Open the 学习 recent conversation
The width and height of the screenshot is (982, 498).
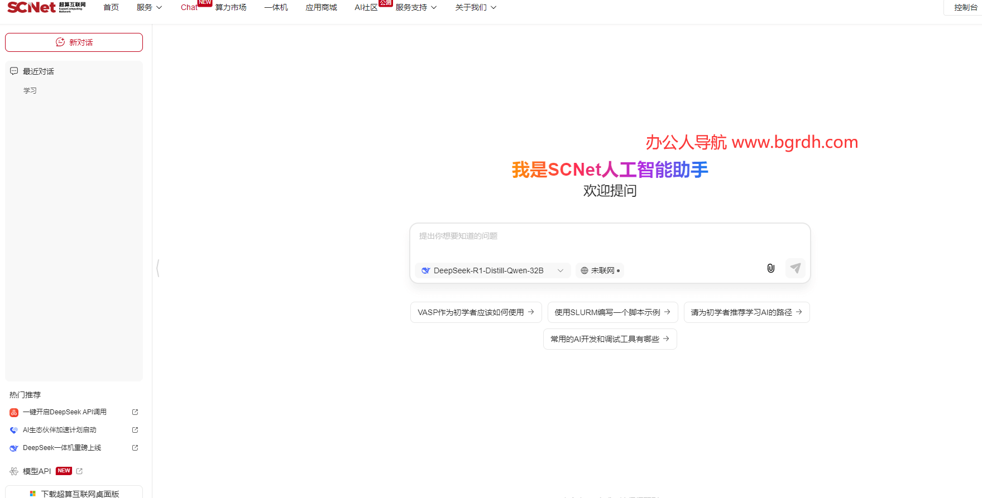click(x=30, y=91)
